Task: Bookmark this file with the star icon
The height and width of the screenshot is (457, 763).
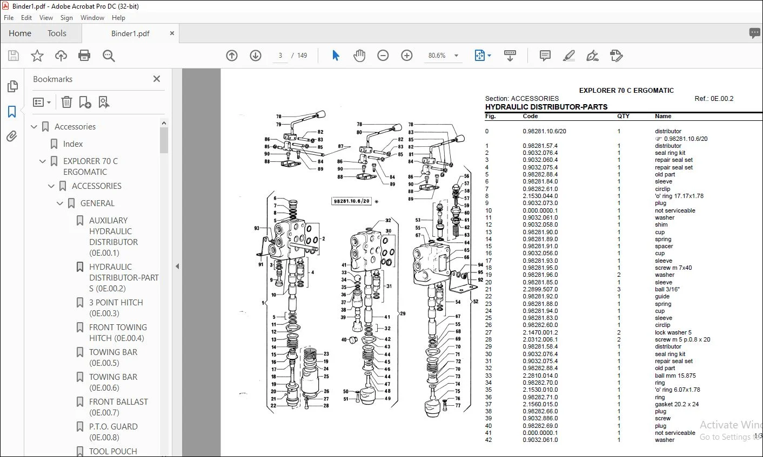Action: click(37, 56)
